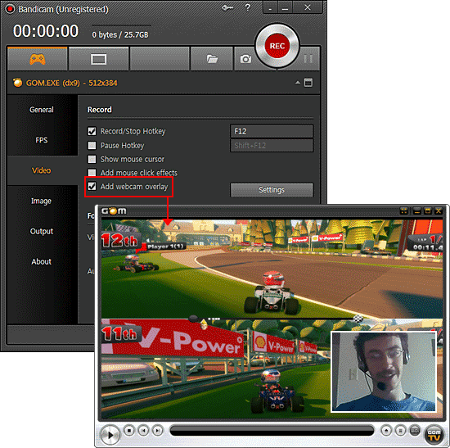Enable Add mouse click effects checkbox

click(x=92, y=173)
